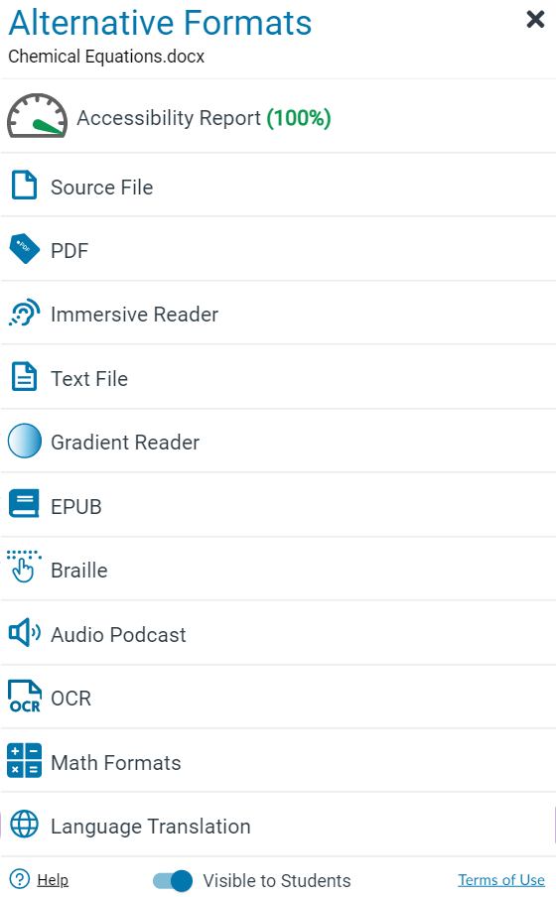Open Immersive Reader via ear icon
This screenshot has width=556, height=897.
point(25,313)
